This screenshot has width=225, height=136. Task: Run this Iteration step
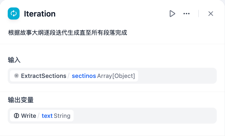point(172,13)
